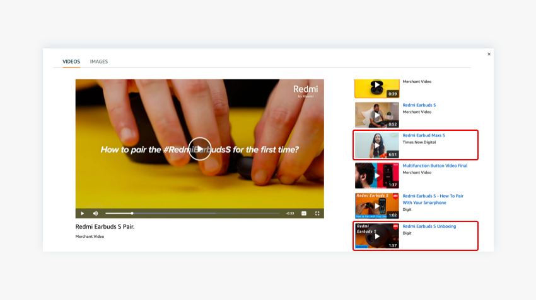This screenshot has height=300, width=536.
Task: Click the video progress slider
Action: pos(192,213)
